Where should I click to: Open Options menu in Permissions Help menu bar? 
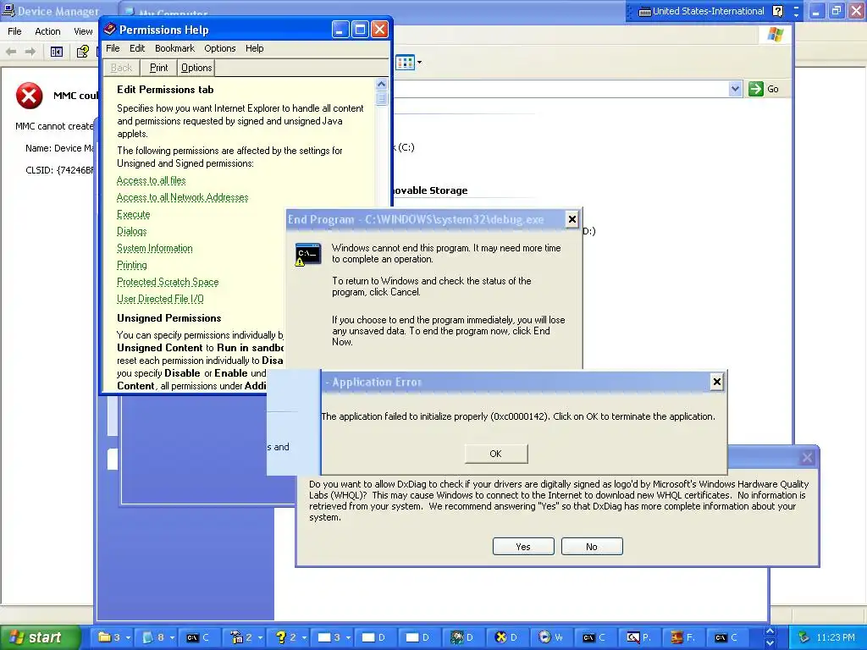click(x=220, y=48)
